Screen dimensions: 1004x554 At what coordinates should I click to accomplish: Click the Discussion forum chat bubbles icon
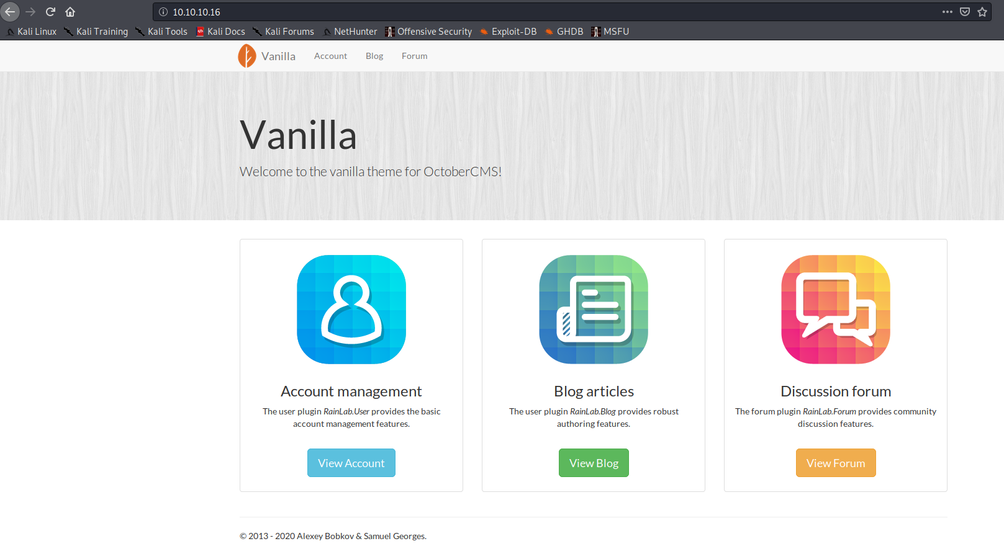pyautogui.click(x=836, y=310)
